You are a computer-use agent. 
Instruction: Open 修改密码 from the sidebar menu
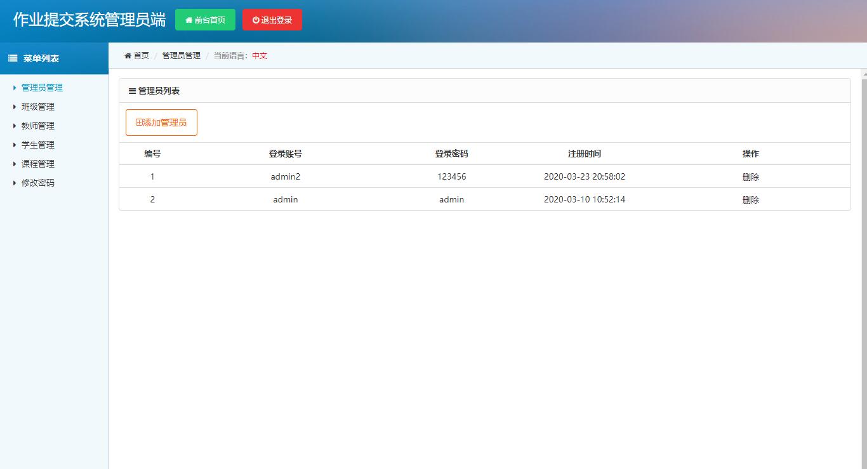[x=36, y=182]
